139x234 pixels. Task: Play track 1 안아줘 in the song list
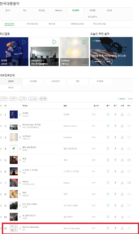click(x=108, y=114)
